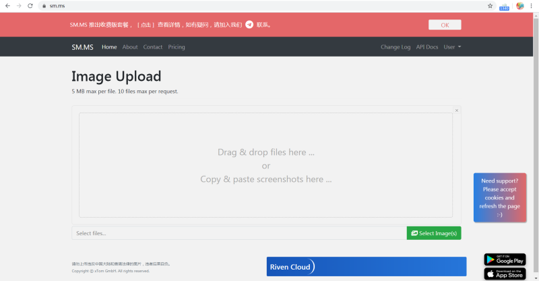Click the drag & drop upload area
Image resolution: width=539 pixels, height=281 pixels.
pyautogui.click(x=265, y=165)
